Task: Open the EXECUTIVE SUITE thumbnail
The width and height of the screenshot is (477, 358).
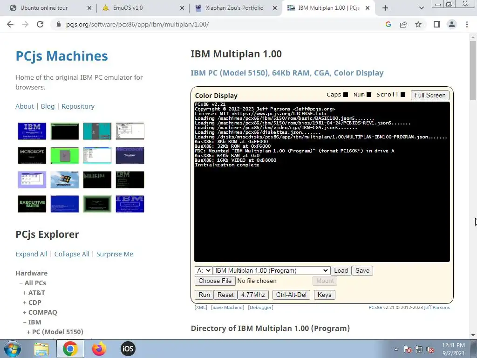Action: pyautogui.click(x=32, y=204)
